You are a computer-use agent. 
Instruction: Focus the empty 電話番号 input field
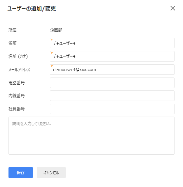pyautogui.click(x=112, y=83)
